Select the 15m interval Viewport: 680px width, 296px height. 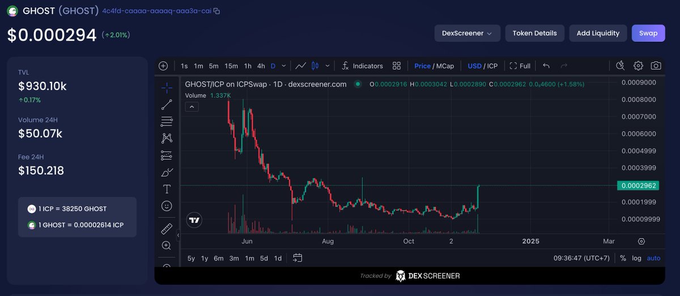click(231, 66)
